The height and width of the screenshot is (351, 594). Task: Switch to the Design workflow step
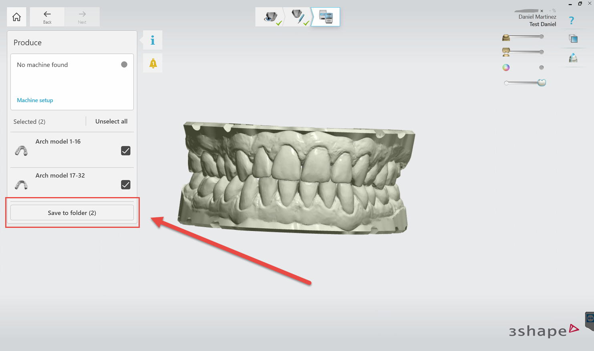(298, 17)
